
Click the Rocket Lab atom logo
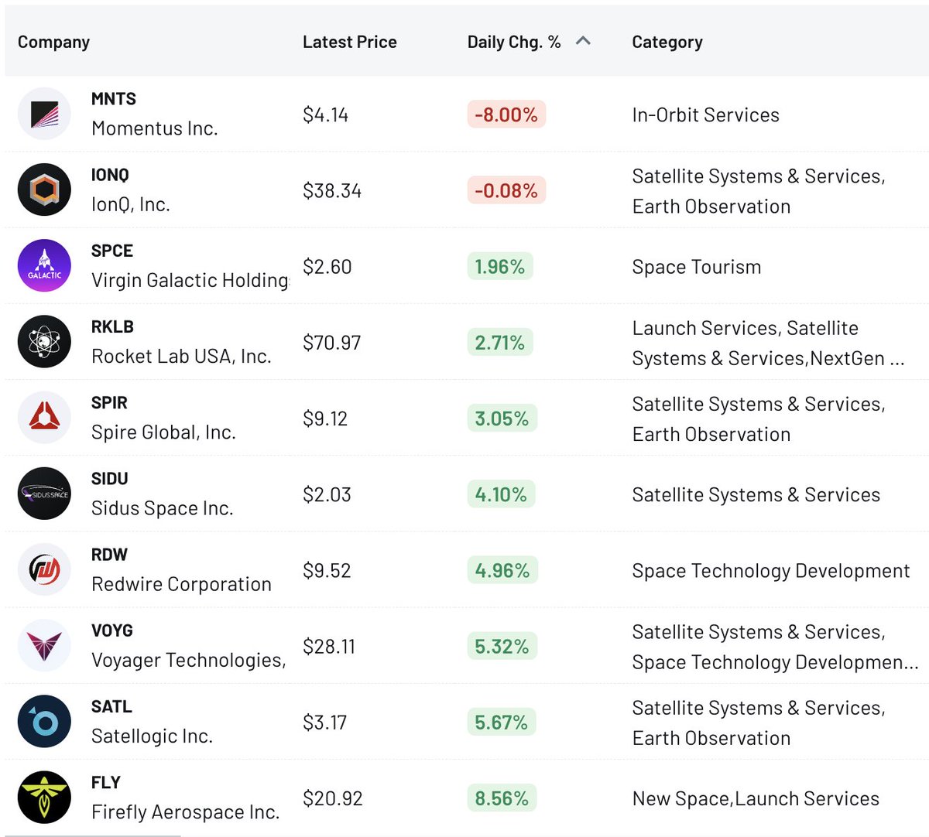pyautogui.click(x=44, y=341)
